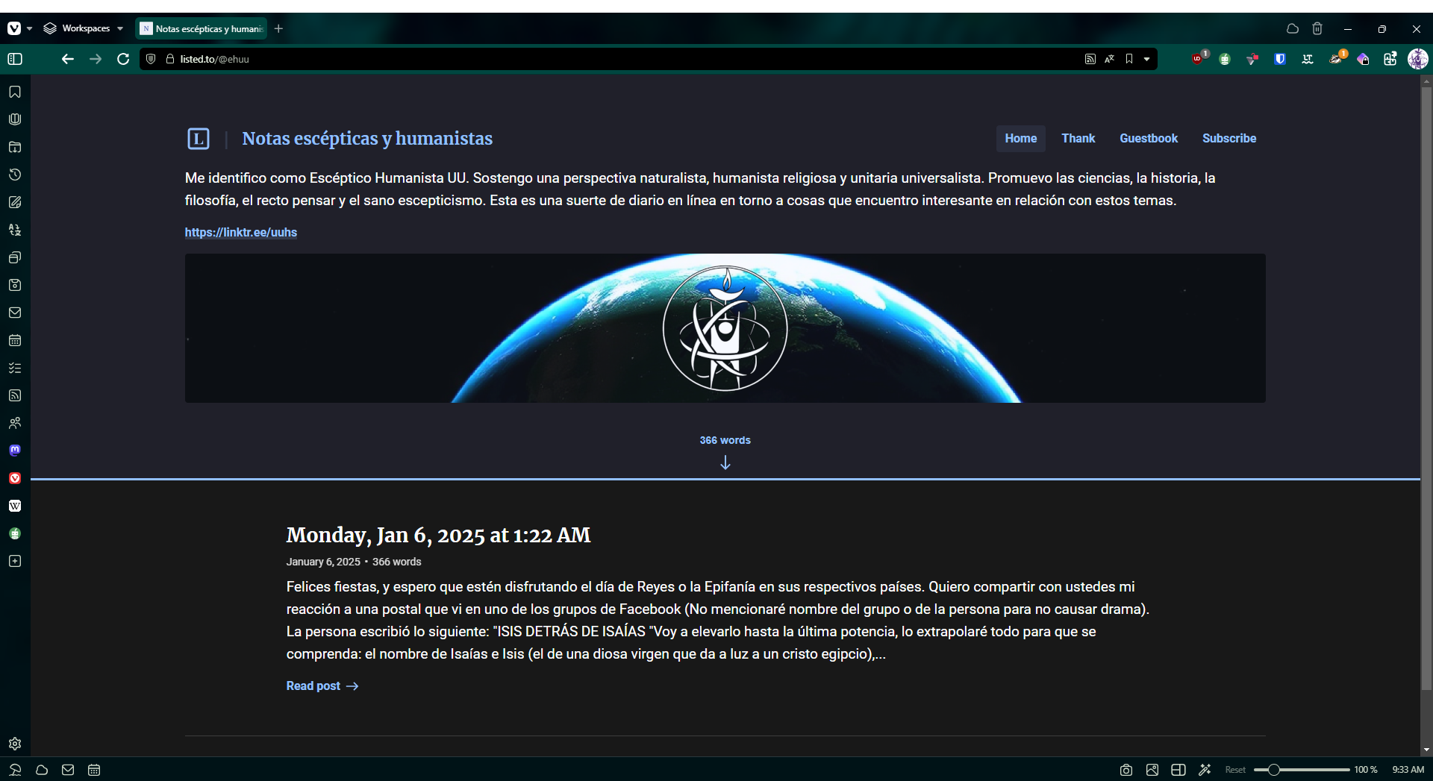
Task: Open the address bar dropdown arrow
Action: click(1147, 59)
